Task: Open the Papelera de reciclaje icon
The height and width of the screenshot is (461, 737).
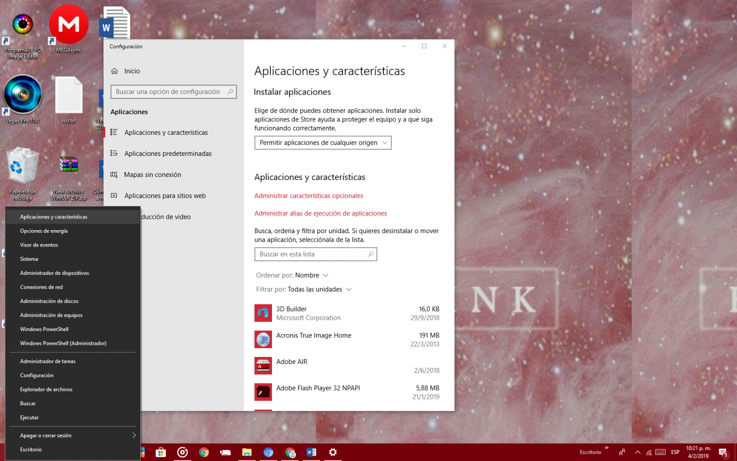Action: pyautogui.click(x=22, y=173)
